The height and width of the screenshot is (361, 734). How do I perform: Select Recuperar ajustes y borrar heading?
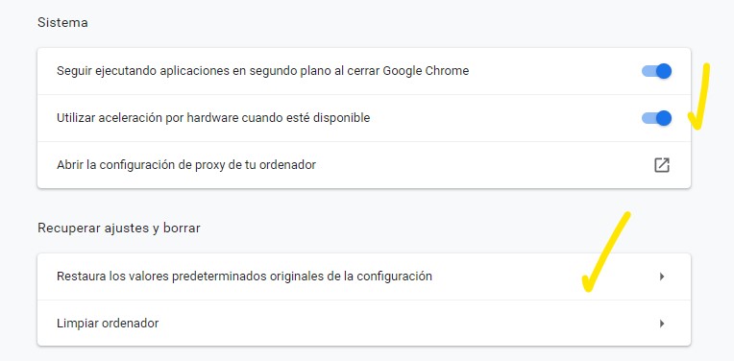point(119,228)
